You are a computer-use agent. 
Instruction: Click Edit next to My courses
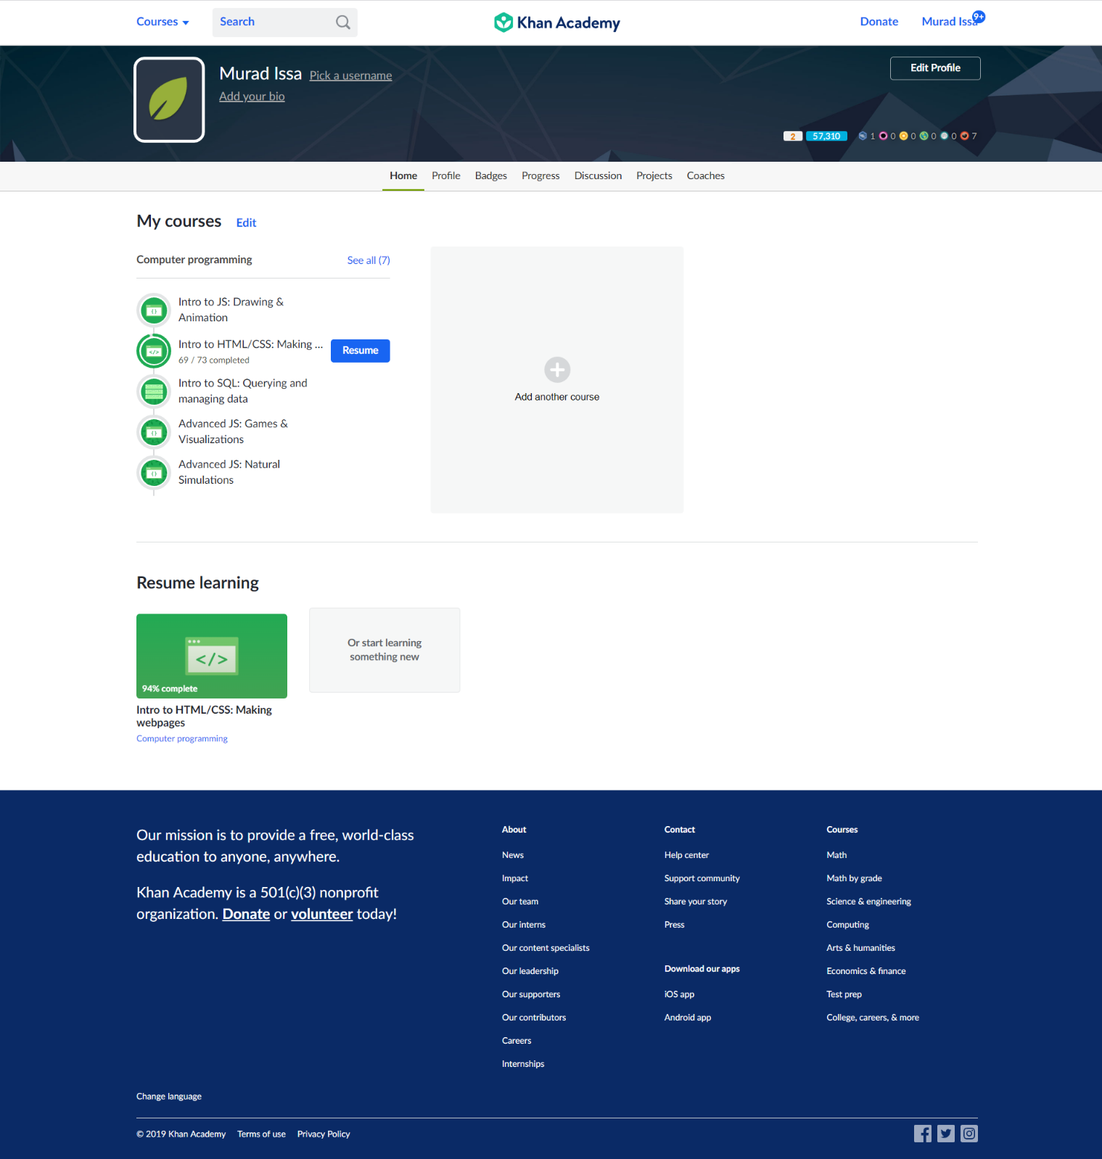click(x=246, y=223)
